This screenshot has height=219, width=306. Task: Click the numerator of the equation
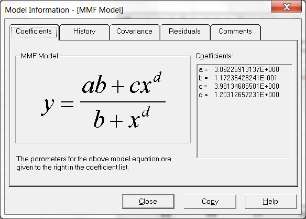click(x=122, y=84)
